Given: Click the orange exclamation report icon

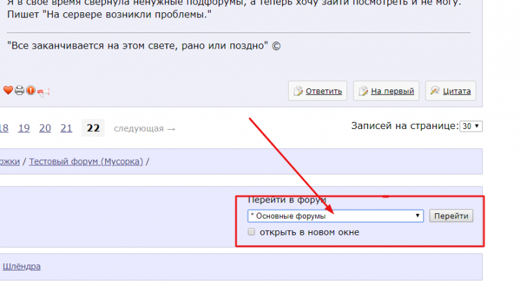Looking at the screenshot, I should (31, 90).
